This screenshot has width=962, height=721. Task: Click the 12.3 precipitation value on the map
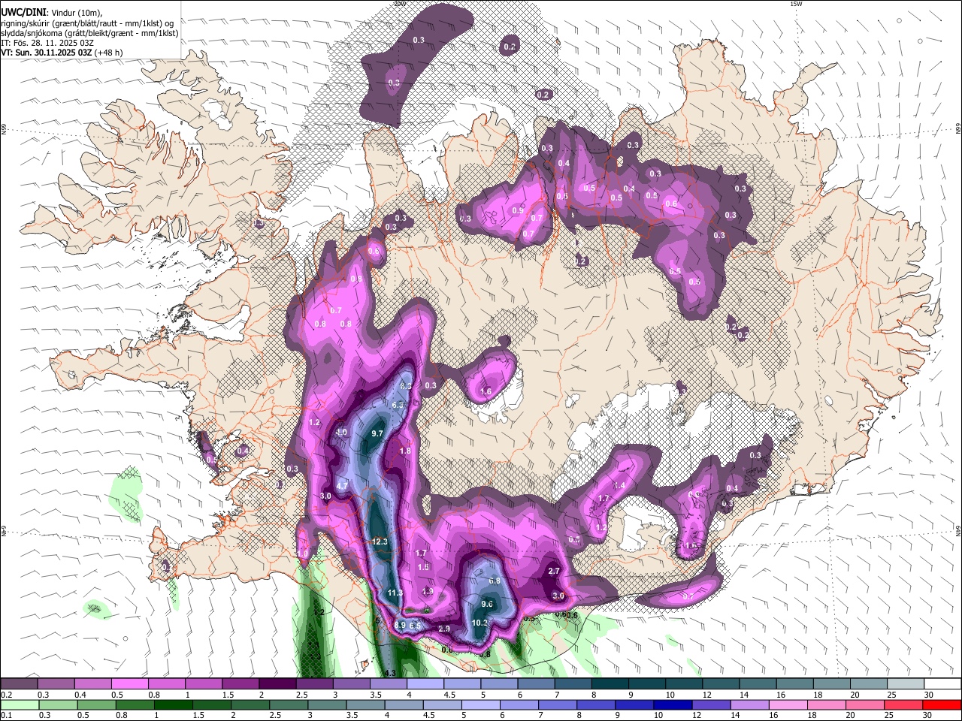pos(380,542)
